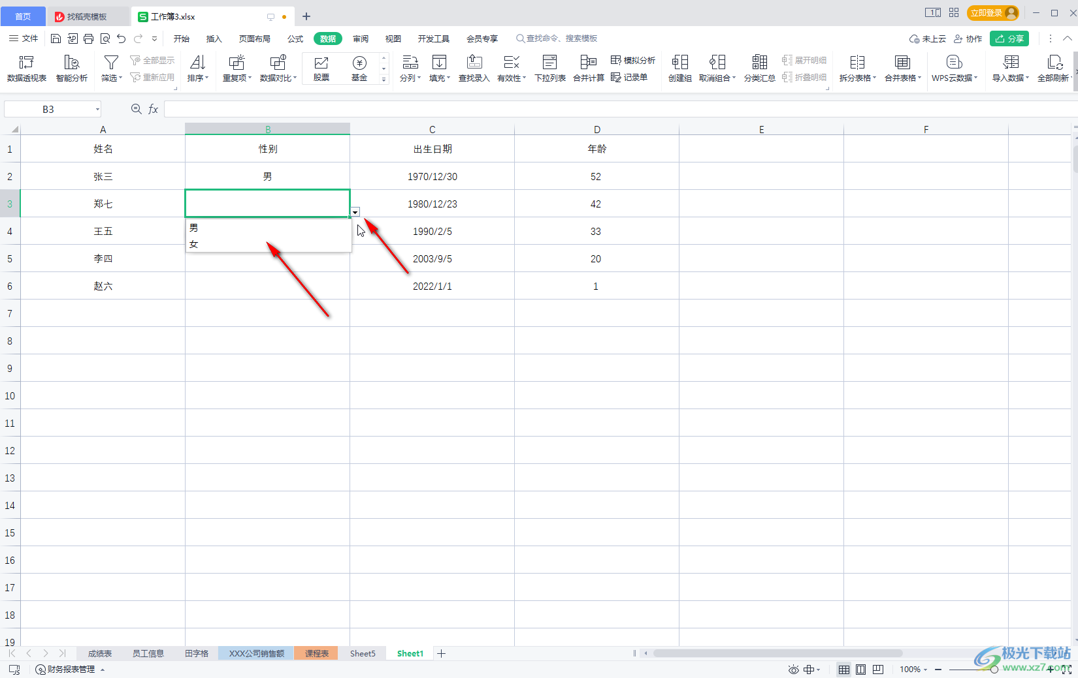
Task: Click the 导入数据 import data icon
Action: click(1011, 62)
